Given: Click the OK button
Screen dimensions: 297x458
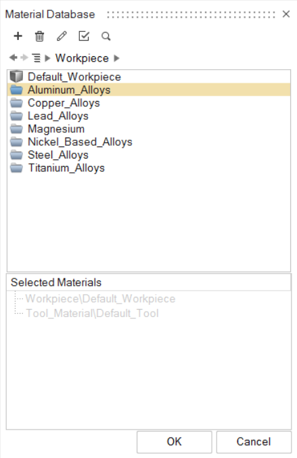Looking at the screenshot, I should point(174,442).
